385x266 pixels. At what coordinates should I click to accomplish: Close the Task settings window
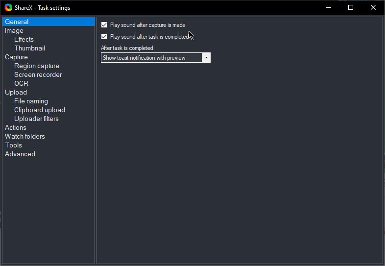[x=373, y=8]
